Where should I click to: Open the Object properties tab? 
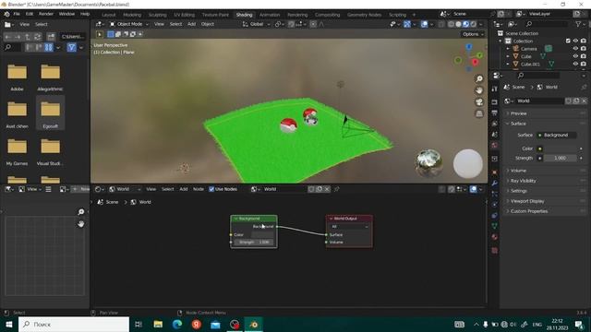pos(495,172)
